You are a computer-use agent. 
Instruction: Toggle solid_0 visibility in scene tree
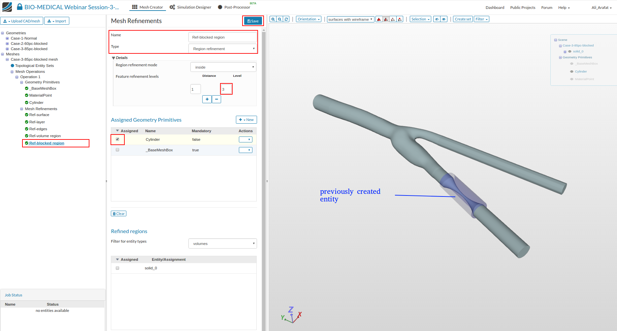[x=570, y=51]
